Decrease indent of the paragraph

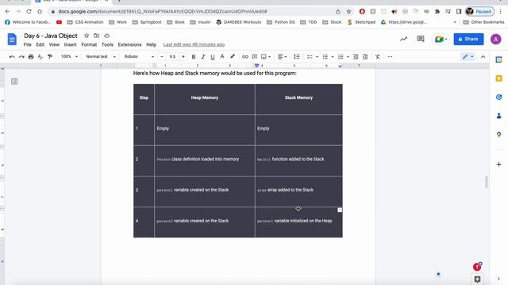coord(356,56)
